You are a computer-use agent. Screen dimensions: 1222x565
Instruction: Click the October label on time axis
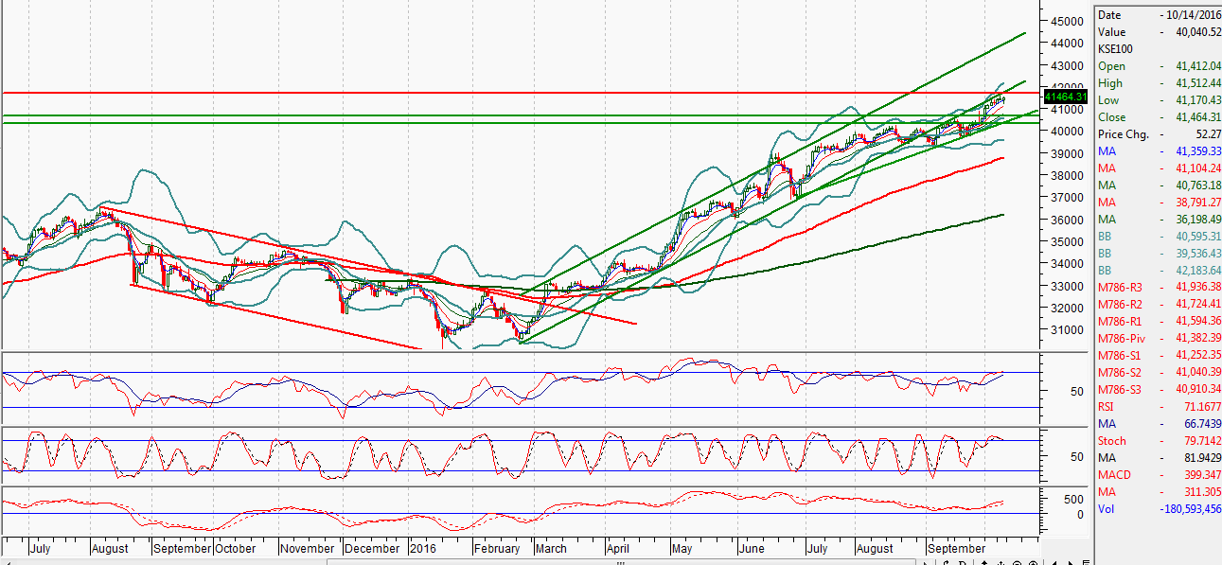236,548
